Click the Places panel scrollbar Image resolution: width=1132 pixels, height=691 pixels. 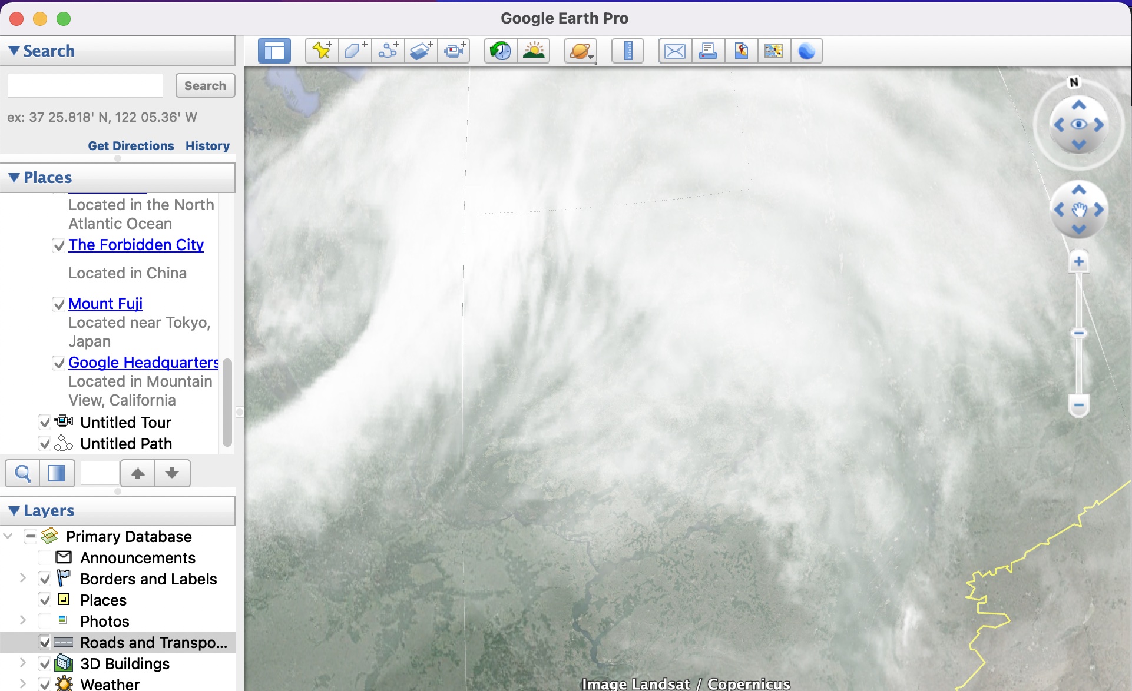227,402
